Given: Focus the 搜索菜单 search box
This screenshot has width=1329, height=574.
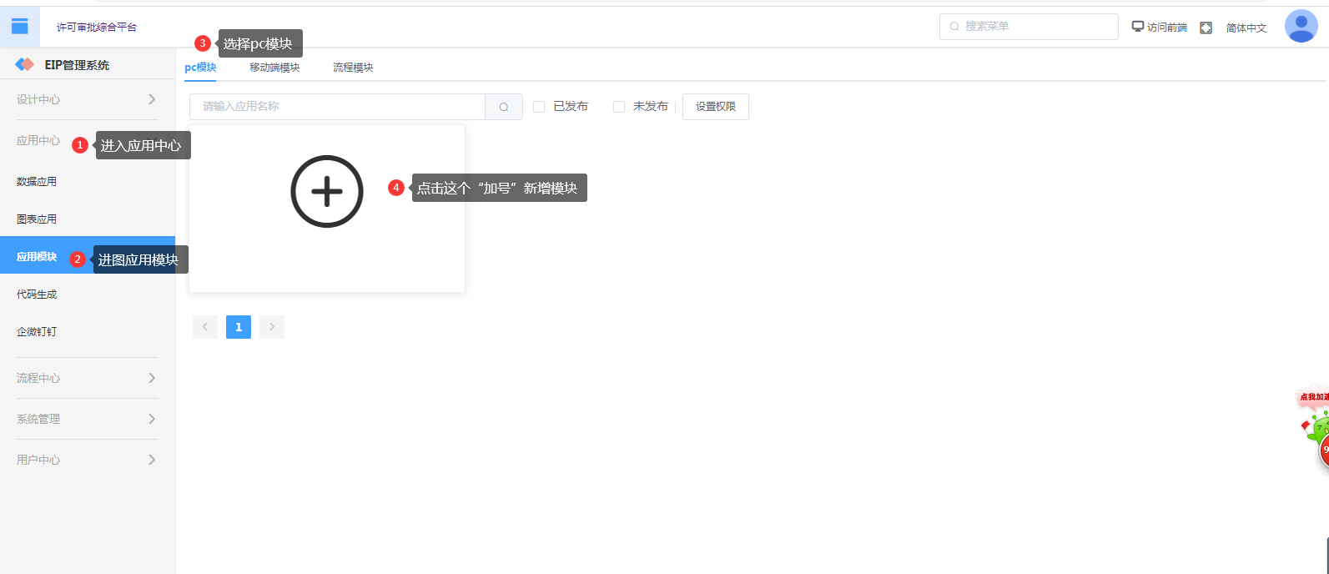Looking at the screenshot, I should click(1029, 27).
